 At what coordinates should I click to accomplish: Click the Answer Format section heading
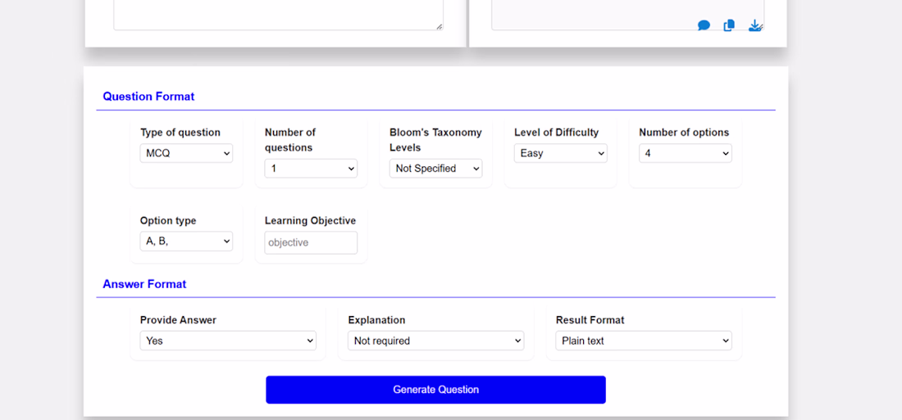144,284
